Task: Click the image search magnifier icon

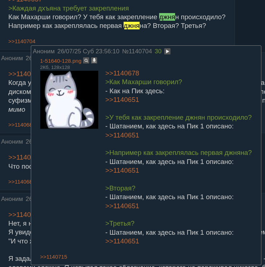Action: click(x=86, y=61)
